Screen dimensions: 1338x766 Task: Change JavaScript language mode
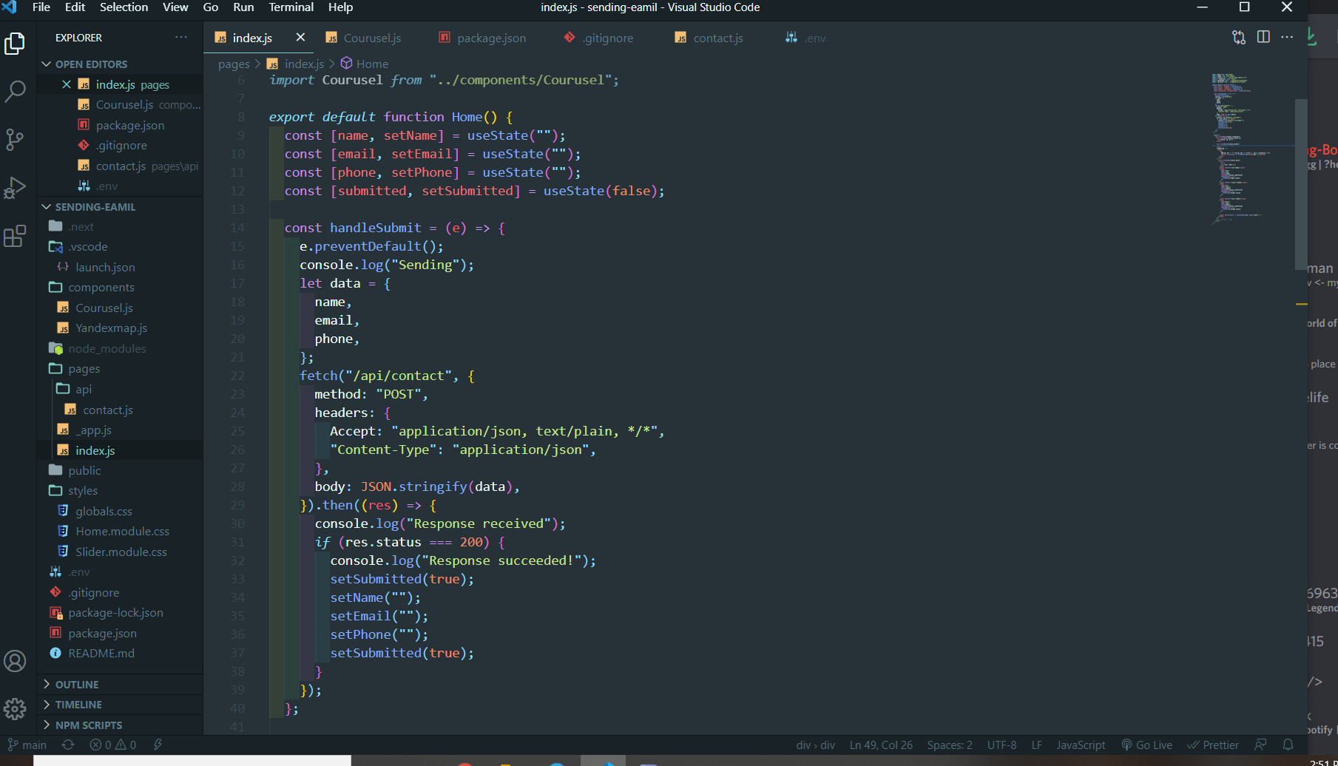click(x=1081, y=745)
